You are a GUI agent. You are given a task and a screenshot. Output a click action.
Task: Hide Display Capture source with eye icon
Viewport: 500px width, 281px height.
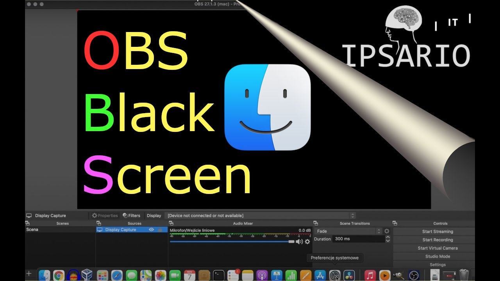click(x=152, y=230)
